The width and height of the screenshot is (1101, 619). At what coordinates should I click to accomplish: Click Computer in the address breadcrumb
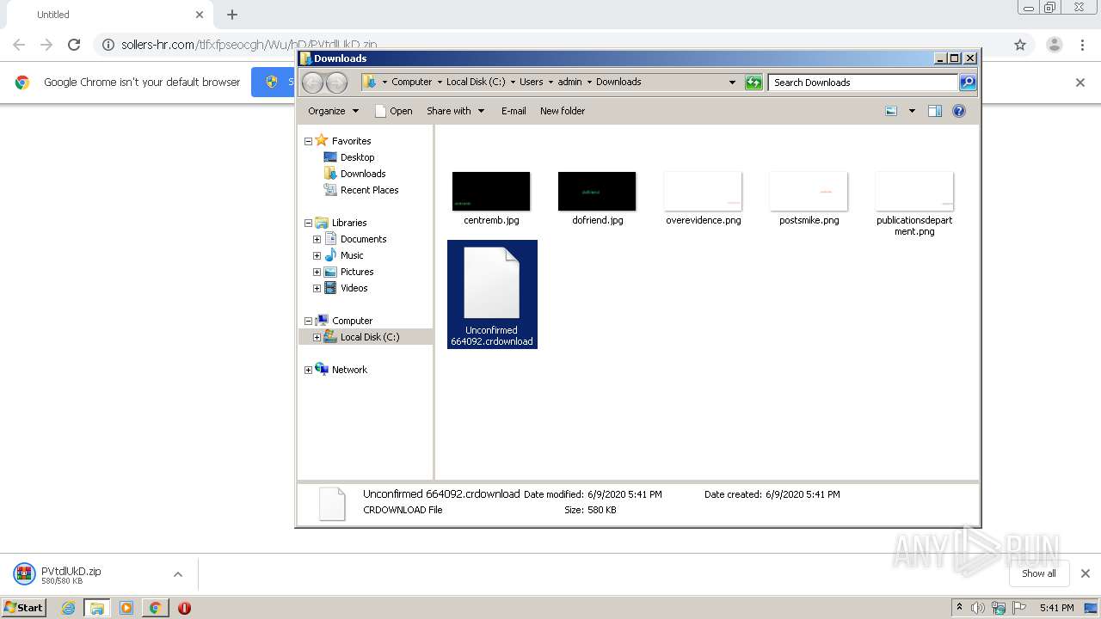411,82
